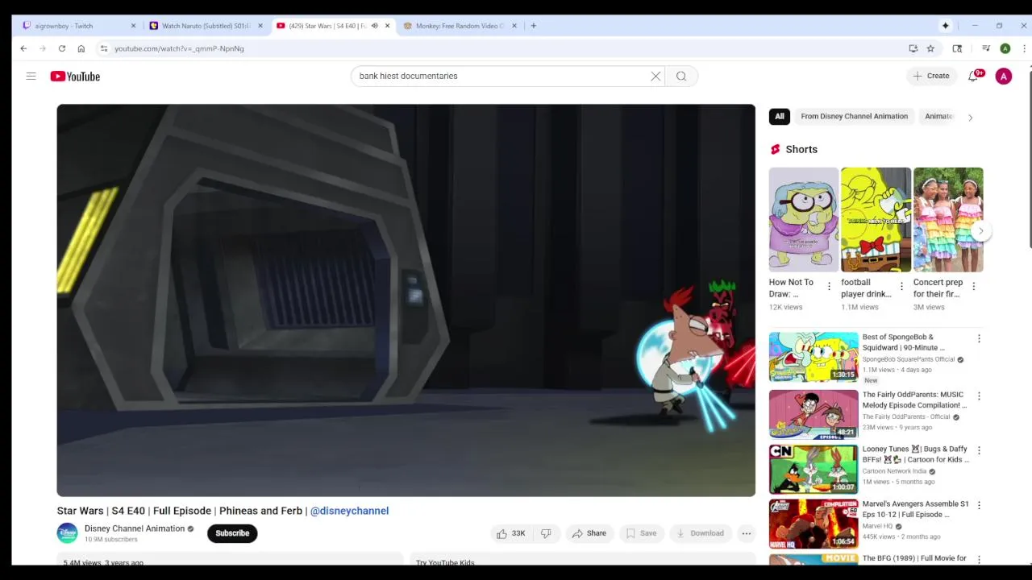1032x580 pixels.
Task: Open browser profile avatar
Action: pos(1005,48)
